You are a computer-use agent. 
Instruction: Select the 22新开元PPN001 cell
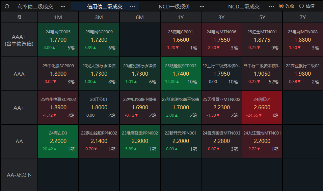tap(181, 141)
